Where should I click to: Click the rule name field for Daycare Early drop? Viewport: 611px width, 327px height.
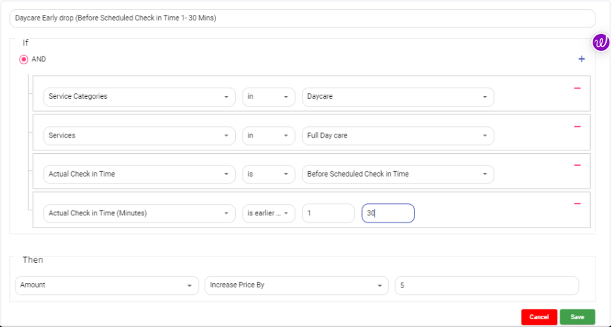[x=302, y=18]
